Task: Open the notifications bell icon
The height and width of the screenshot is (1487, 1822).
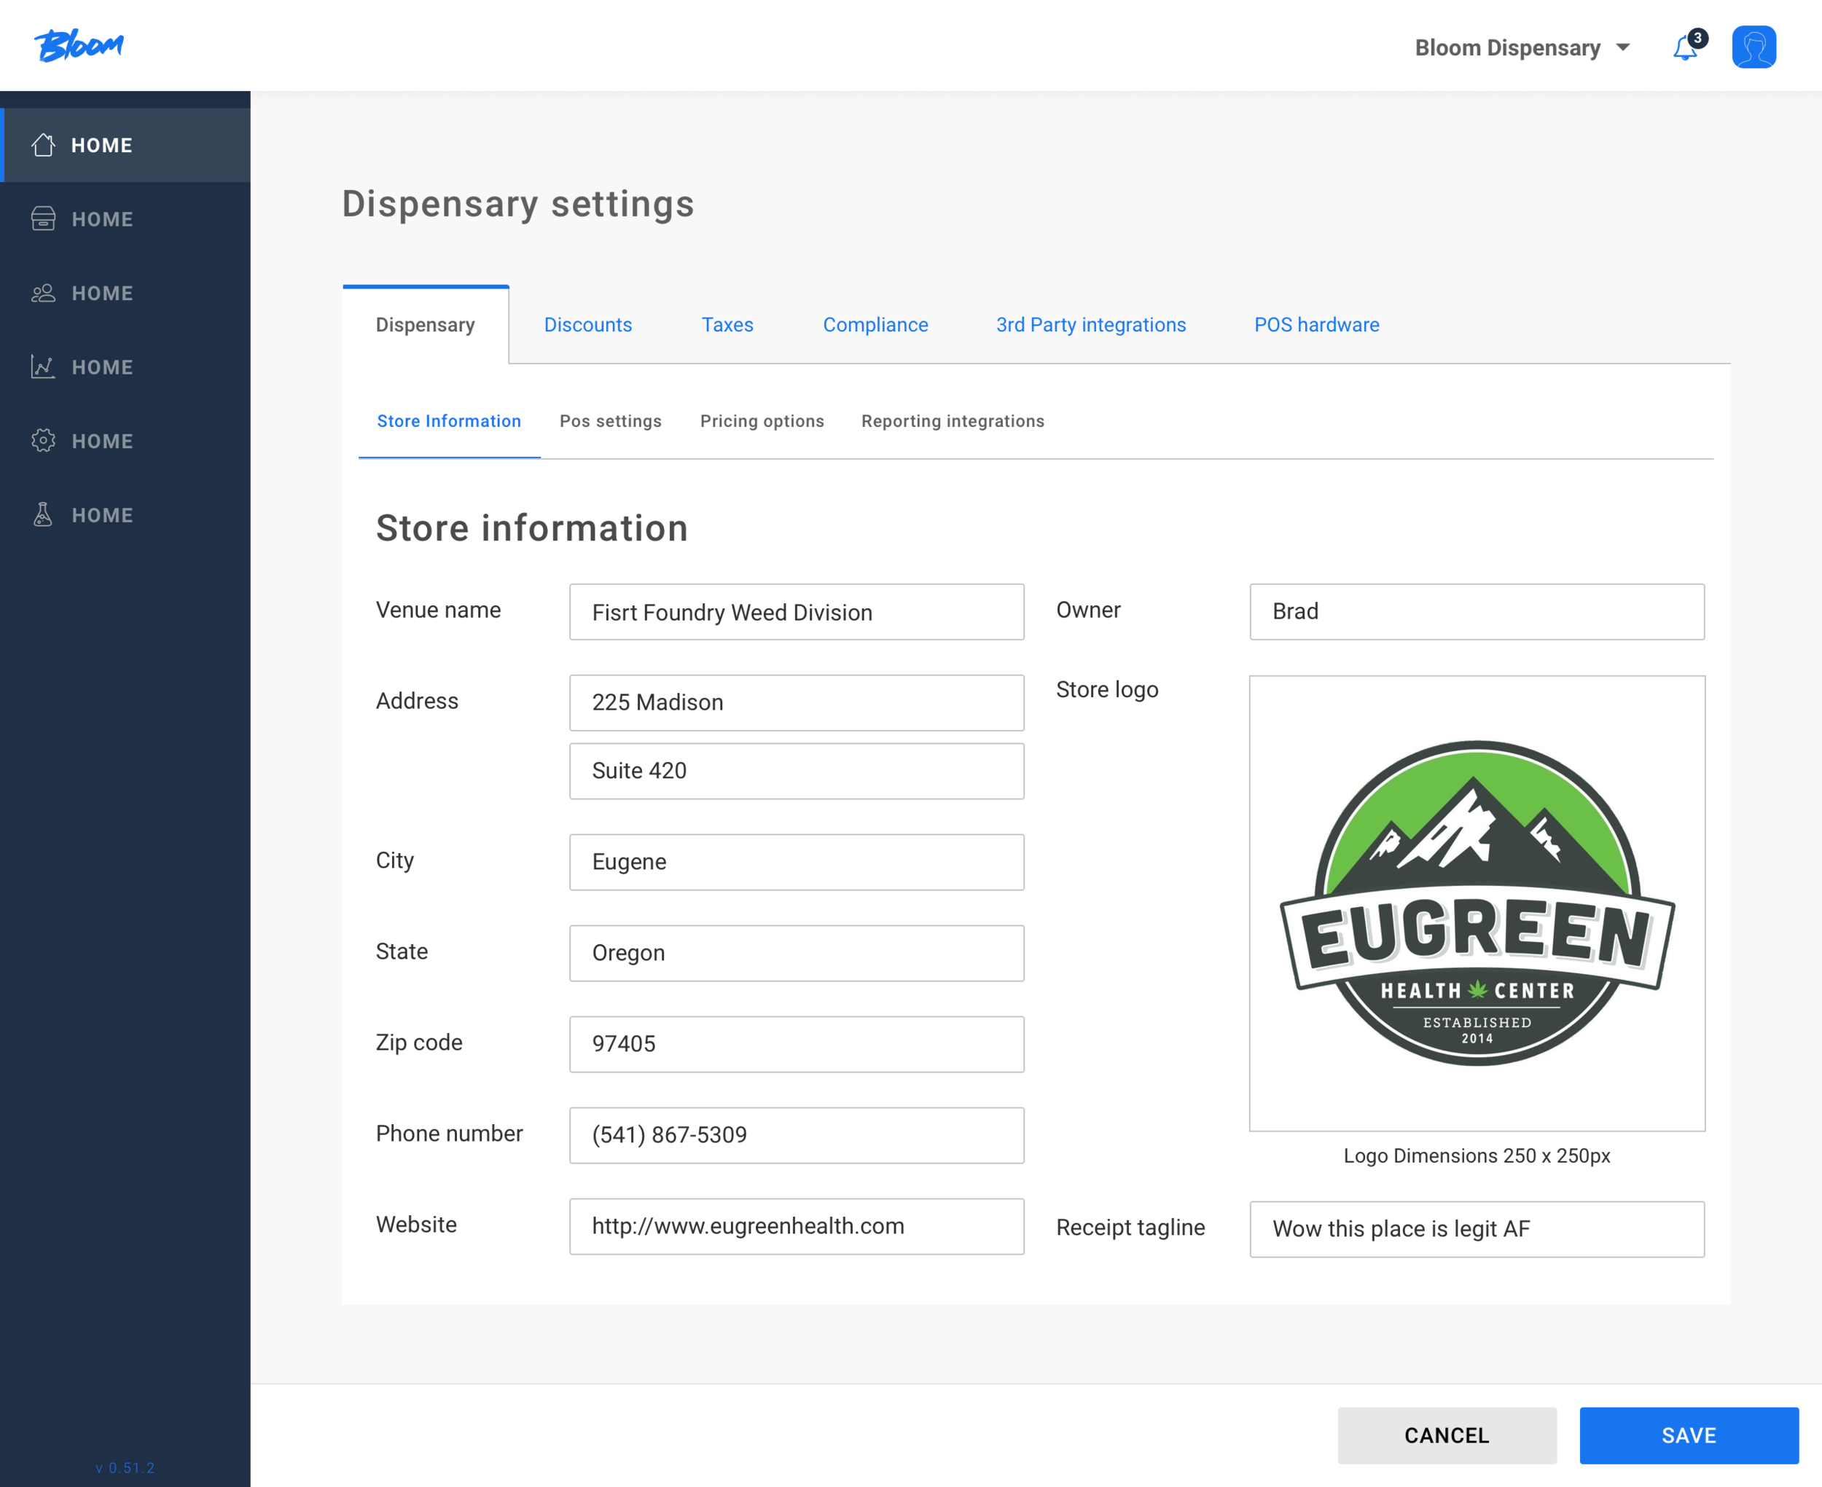Action: point(1685,47)
